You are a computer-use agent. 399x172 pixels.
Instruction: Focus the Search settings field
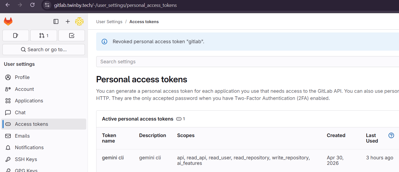(x=247, y=62)
